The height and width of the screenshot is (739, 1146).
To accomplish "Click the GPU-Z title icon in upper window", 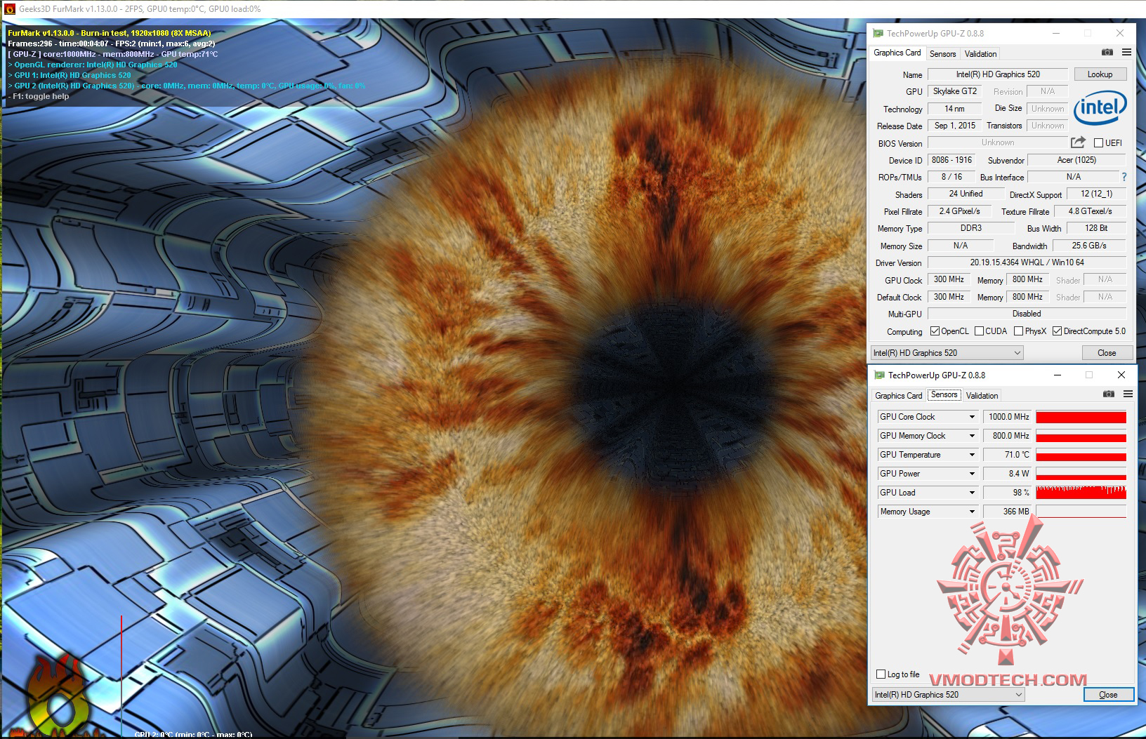I will [878, 33].
